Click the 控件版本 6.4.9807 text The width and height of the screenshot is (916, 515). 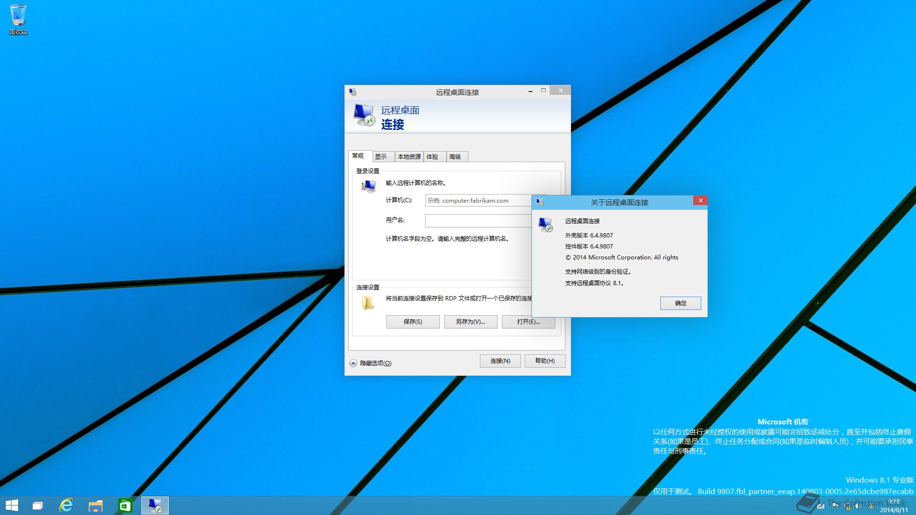[589, 247]
